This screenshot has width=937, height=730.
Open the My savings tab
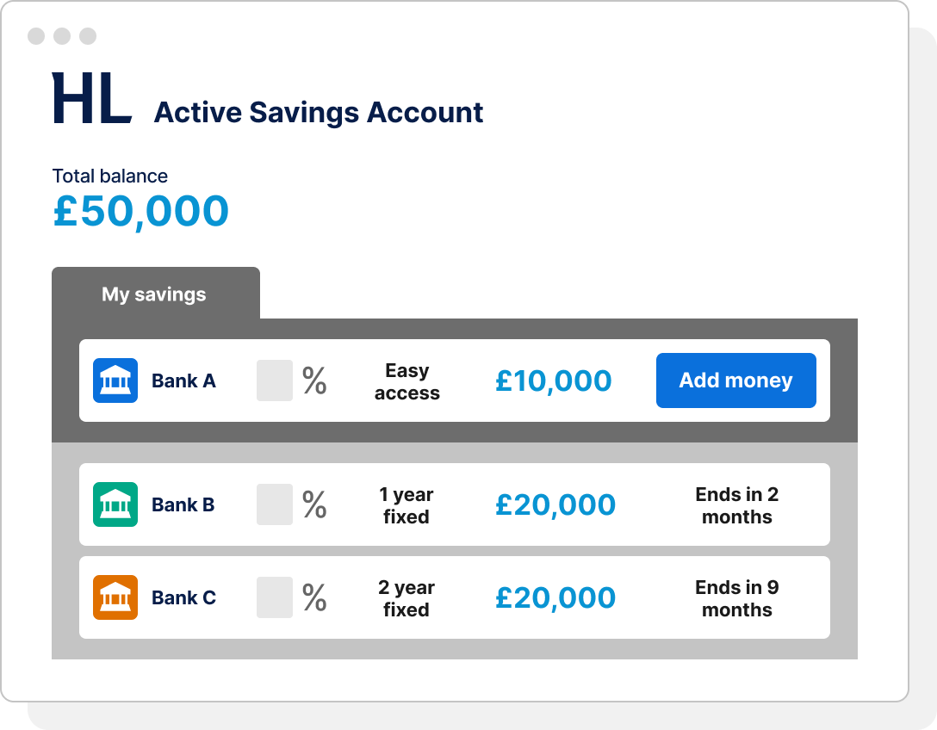(155, 294)
